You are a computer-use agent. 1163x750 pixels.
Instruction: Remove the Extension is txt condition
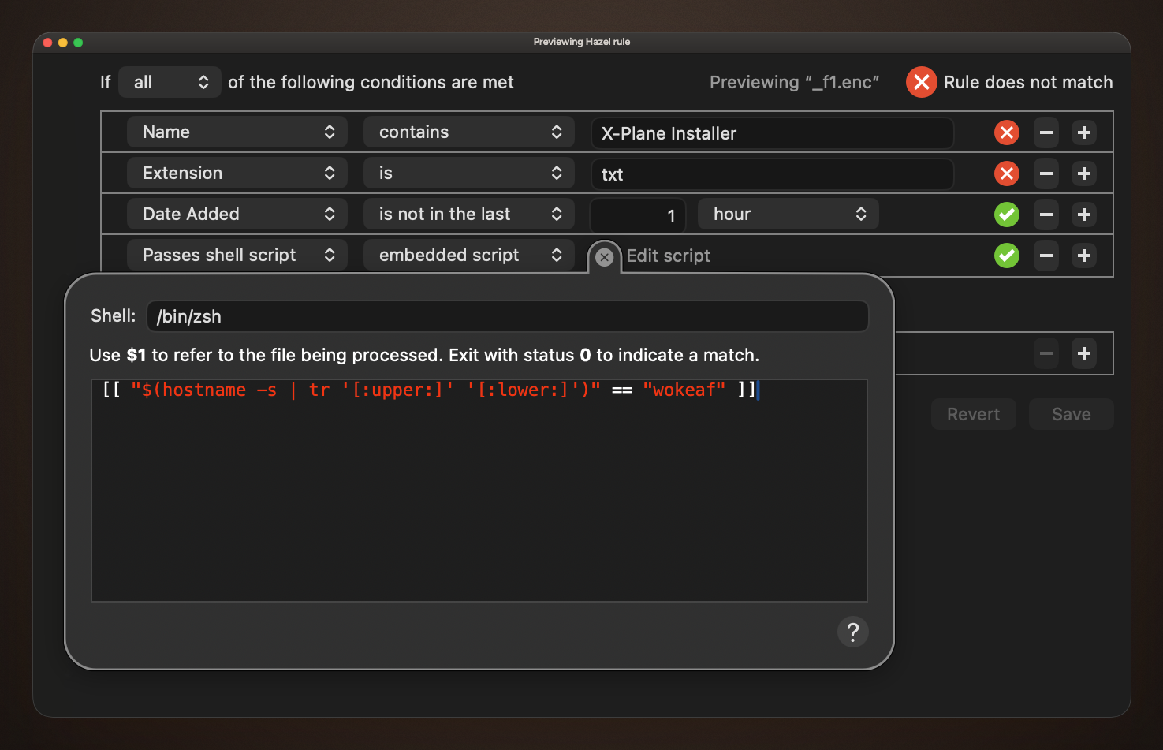click(1046, 174)
